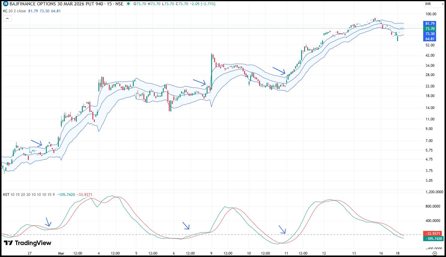
Task: Click the green 73.70 last price label
Action: pyautogui.click(x=430, y=29)
